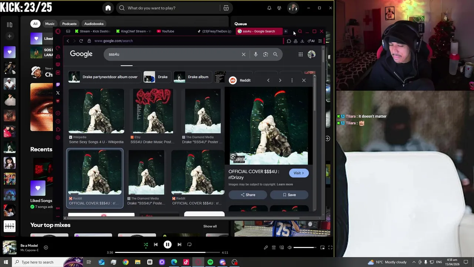The image size is (474, 267).
Task: Open browser Easy Setup menu icon
Action: (x=320, y=41)
